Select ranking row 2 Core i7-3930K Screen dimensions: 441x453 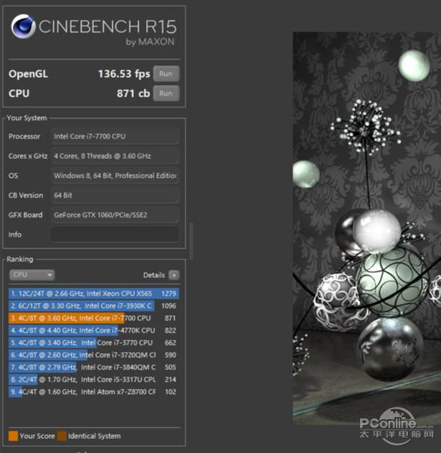click(x=94, y=305)
